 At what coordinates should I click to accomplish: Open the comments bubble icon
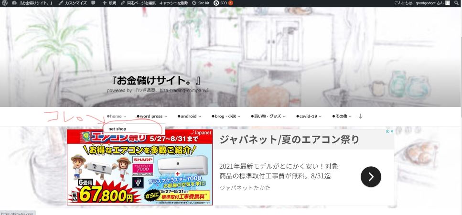click(x=93, y=3)
